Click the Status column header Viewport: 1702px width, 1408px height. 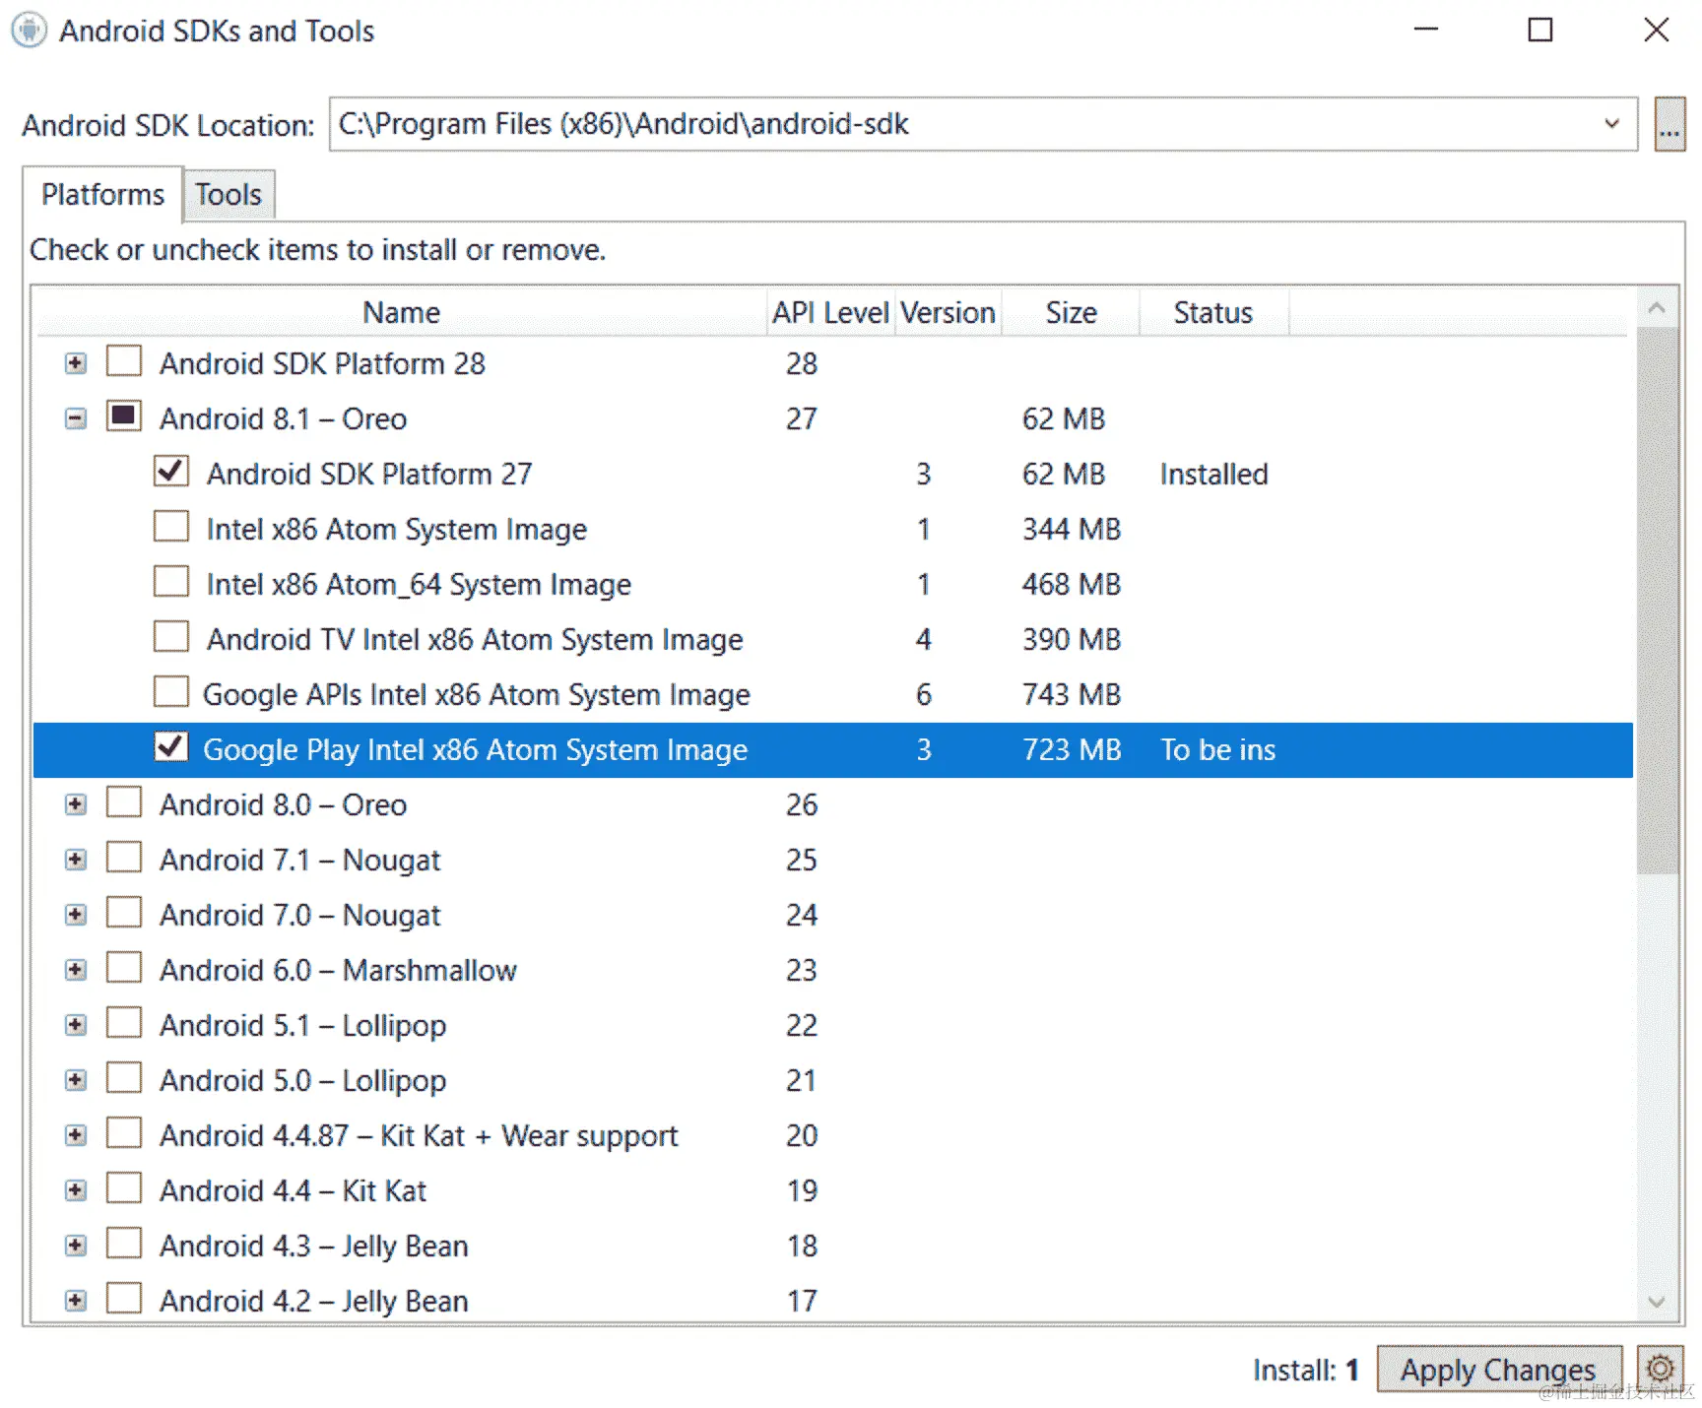point(1213,313)
